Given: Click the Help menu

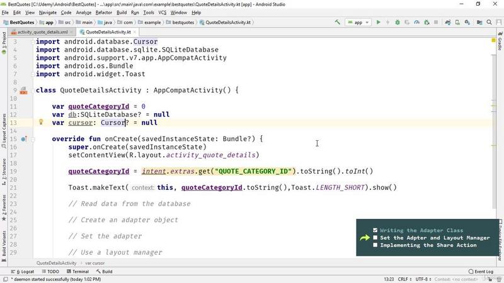Looking at the screenshot, I should 196,13.
